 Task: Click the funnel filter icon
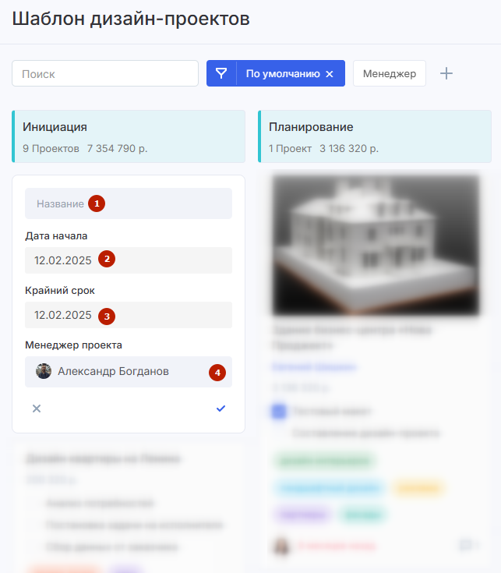click(221, 73)
